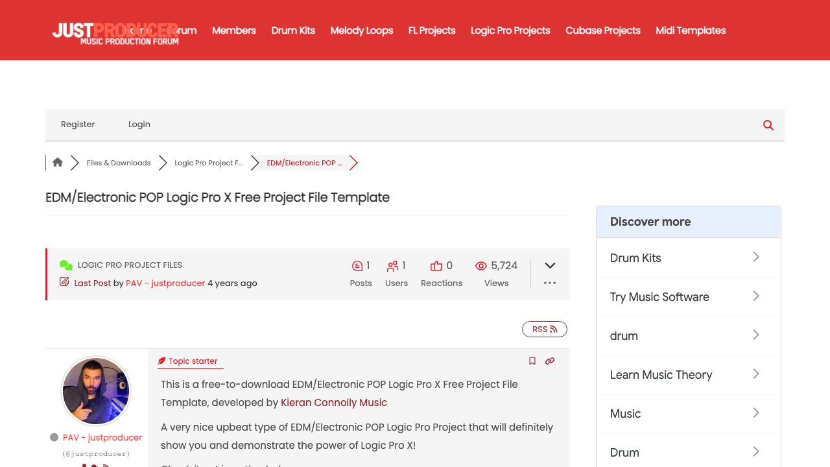Open the bottom Drum sidebar chevron
The height and width of the screenshot is (467, 830).
pyautogui.click(x=756, y=452)
